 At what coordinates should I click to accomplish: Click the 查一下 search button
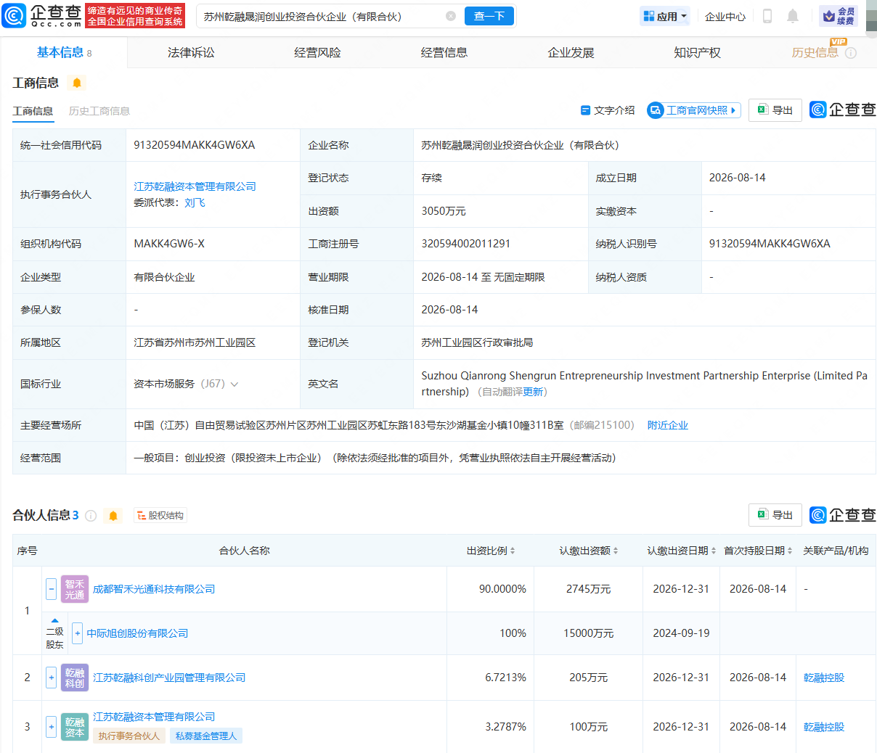[489, 16]
